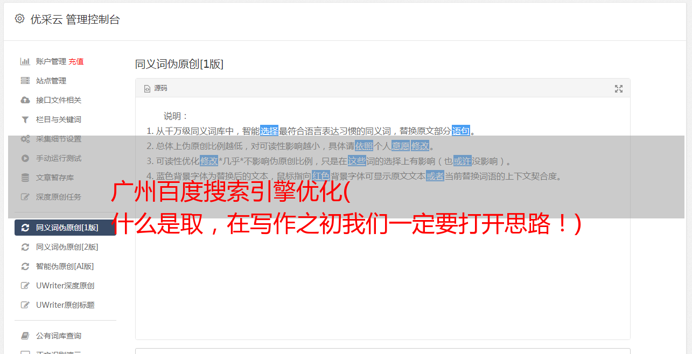Select the active 同义词伪原创[1版] menu item
The image size is (692, 354).
point(65,228)
